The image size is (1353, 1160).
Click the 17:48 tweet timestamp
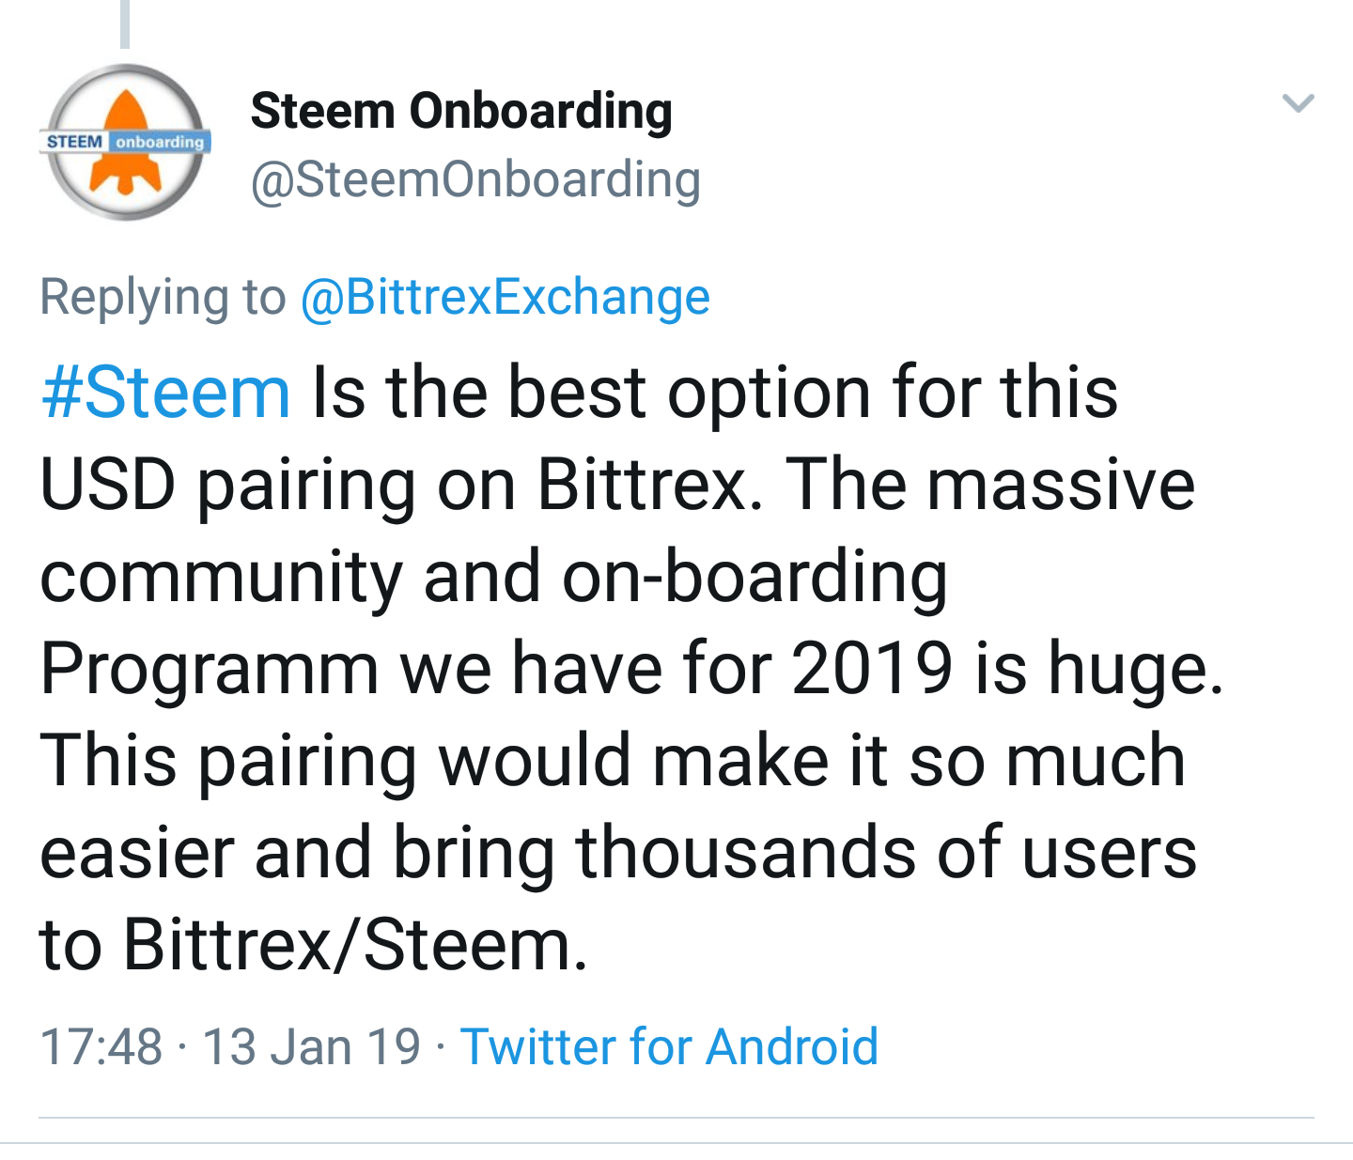pyautogui.click(x=101, y=1046)
